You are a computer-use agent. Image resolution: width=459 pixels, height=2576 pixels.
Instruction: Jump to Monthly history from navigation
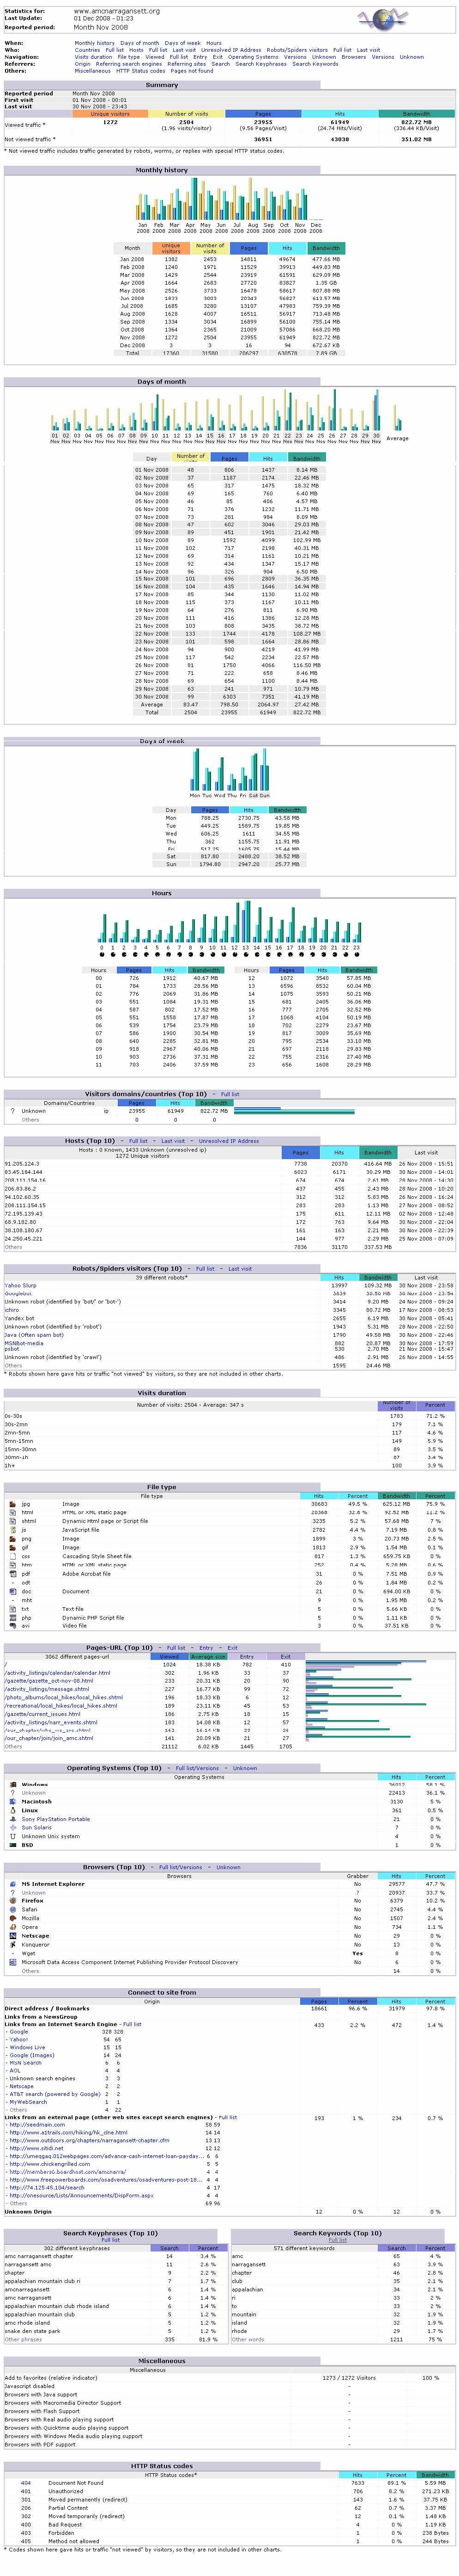point(95,43)
